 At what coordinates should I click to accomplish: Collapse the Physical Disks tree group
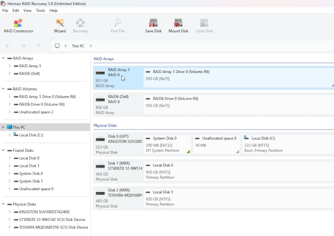3,204
